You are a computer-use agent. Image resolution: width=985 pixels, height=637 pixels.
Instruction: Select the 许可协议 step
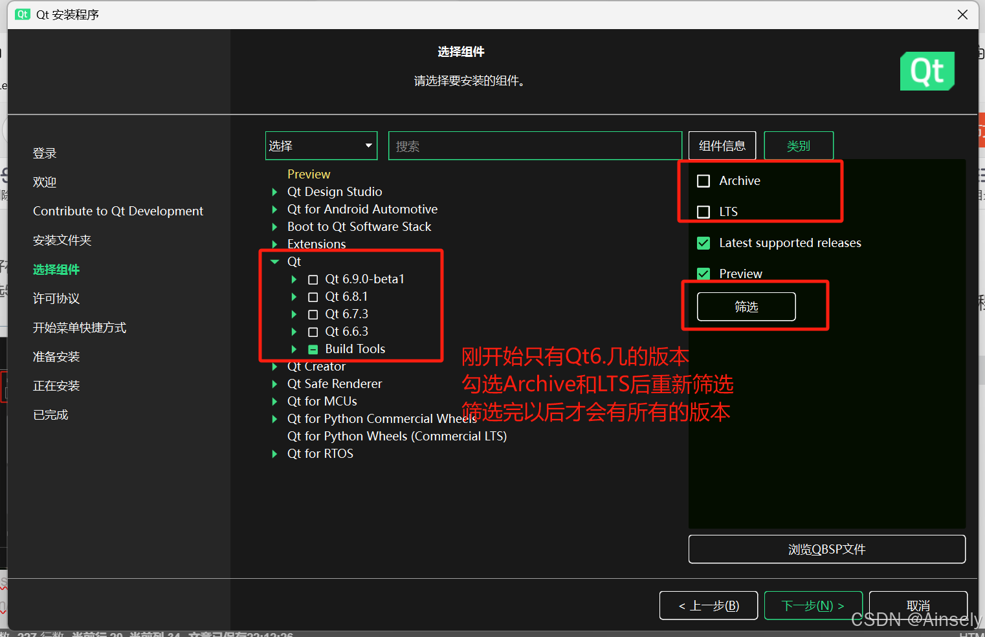click(x=56, y=299)
